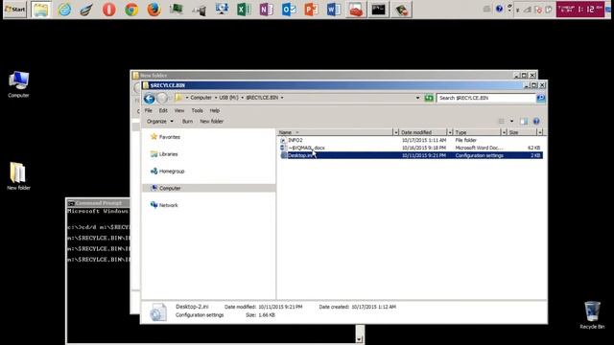Change view with the views icon
This screenshot has height=345, width=614.
[x=501, y=122]
